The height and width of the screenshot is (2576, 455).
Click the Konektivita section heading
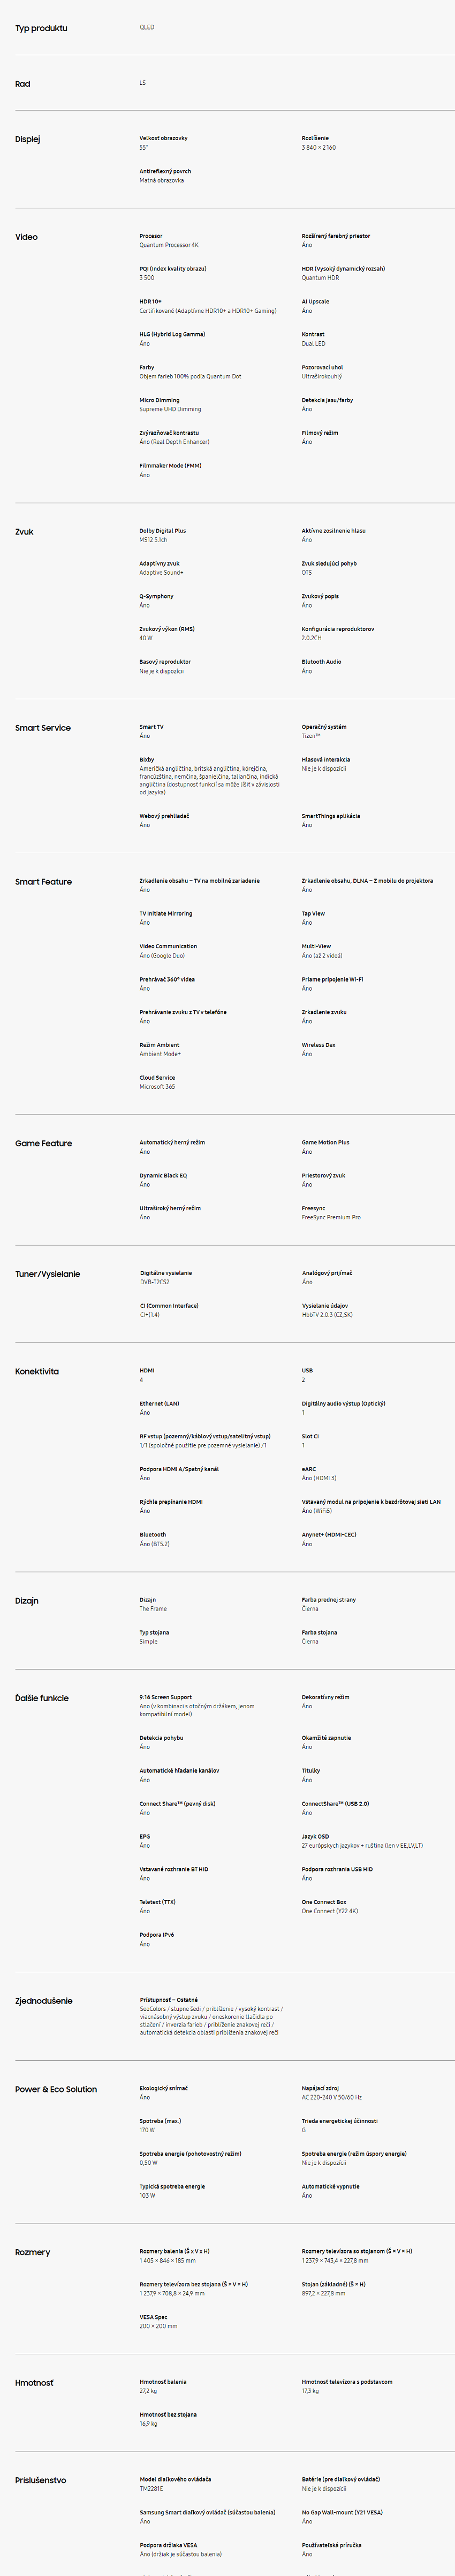click(x=37, y=1371)
